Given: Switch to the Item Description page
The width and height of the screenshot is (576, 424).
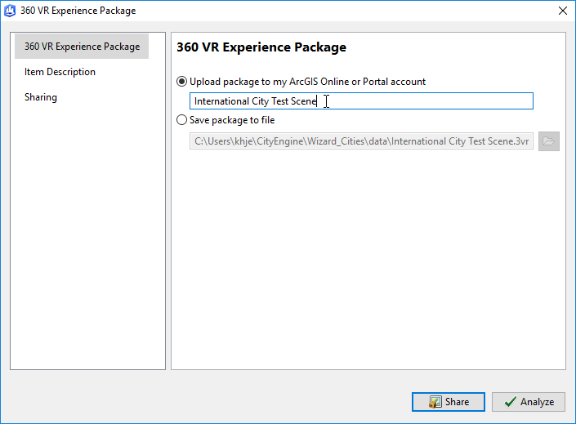Looking at the screenshot, I should pyautogui.click(x=60, y=72).
